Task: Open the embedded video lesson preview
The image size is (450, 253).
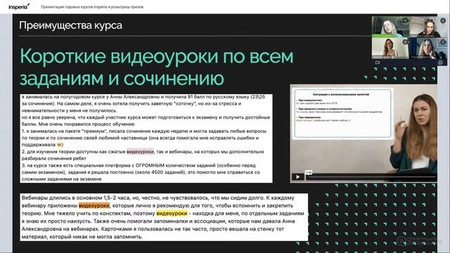Action: pos(364,133)
